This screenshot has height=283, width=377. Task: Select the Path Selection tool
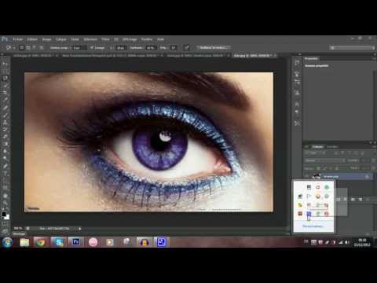(x=5, y=181)
